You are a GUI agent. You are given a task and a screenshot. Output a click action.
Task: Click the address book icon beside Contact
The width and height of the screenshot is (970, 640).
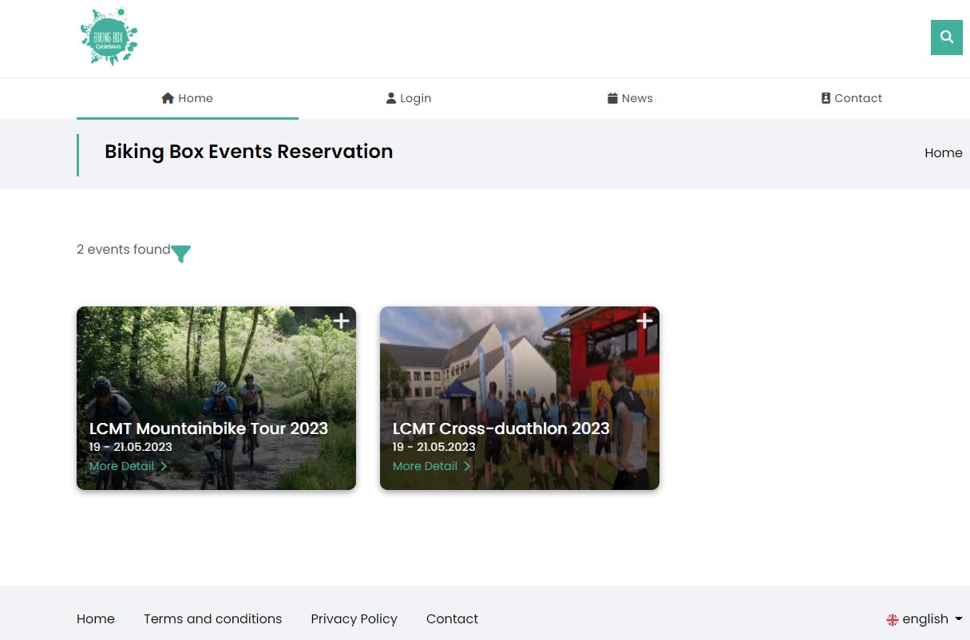tap(826, 98)
